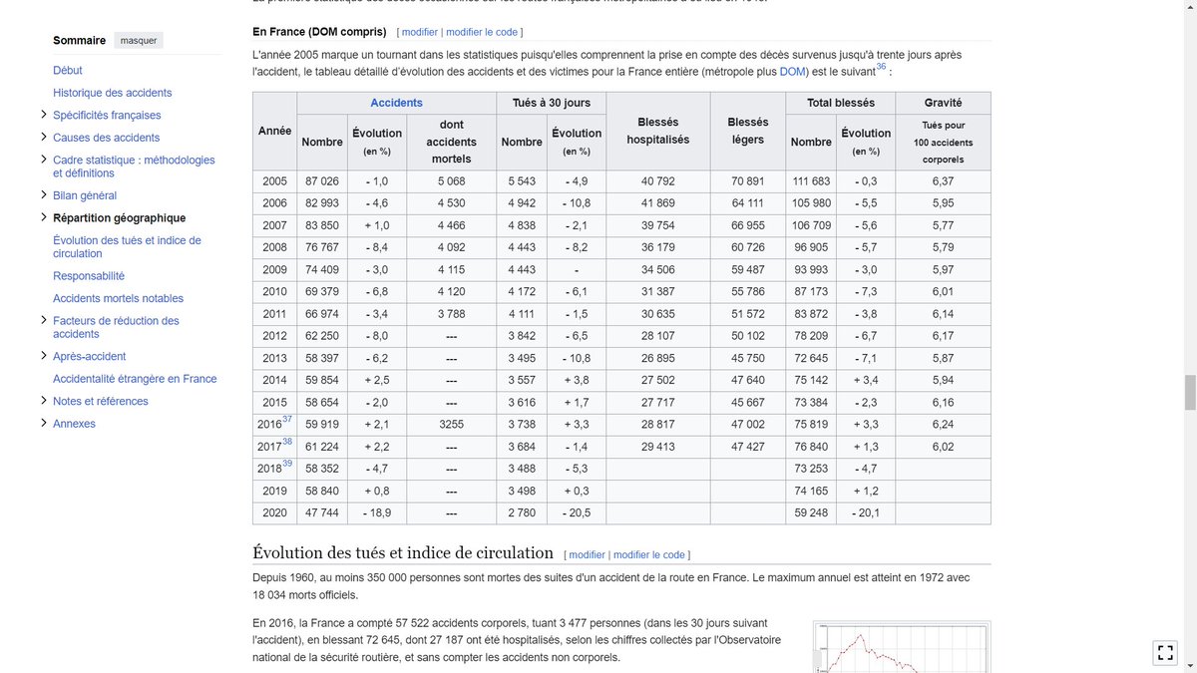This screenshot has width=1197, height=673.
Task: Click Total blessés header cell
Action: pos(841,103)
